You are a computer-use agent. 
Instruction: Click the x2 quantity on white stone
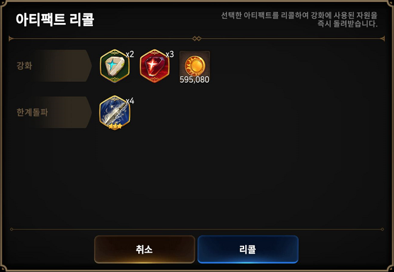click(129, 54)
